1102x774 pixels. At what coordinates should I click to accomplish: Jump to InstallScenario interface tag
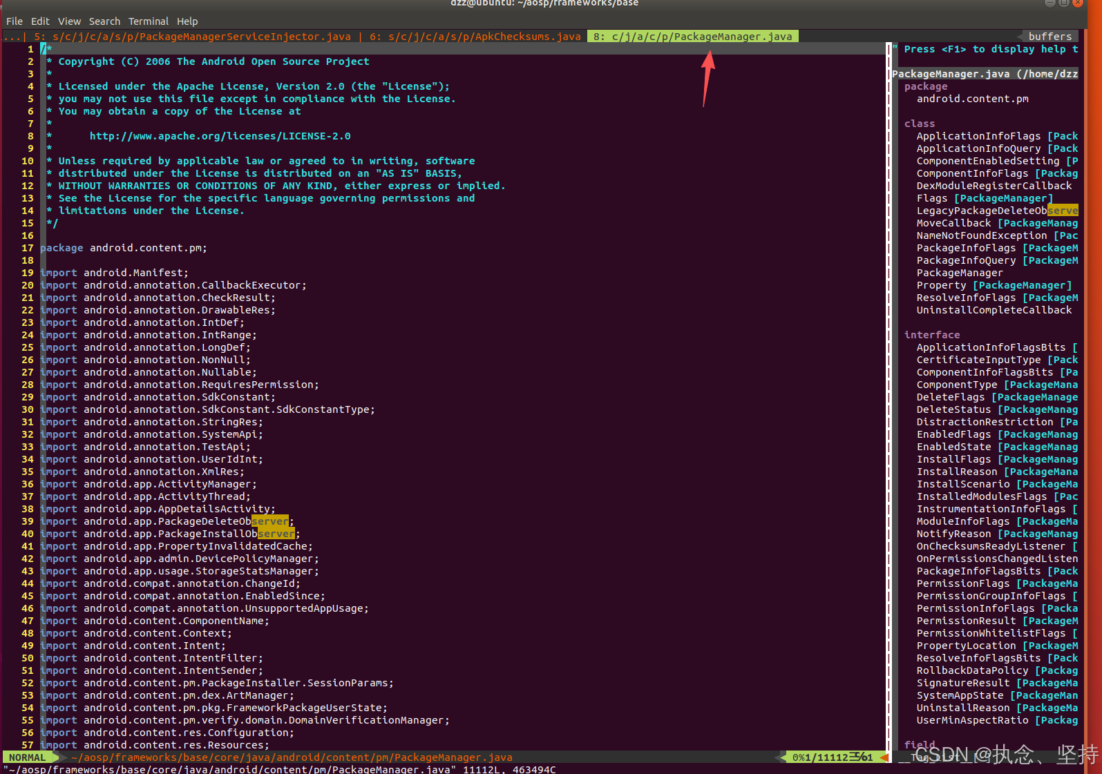pos(997,484)
